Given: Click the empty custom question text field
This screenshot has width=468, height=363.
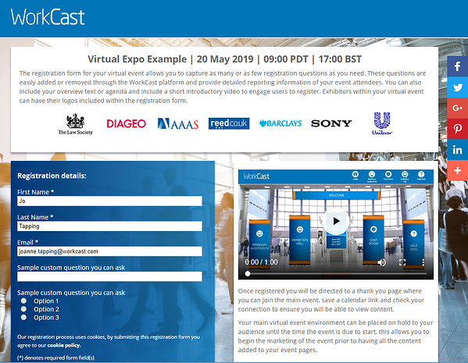Looking at the screenshot, I should (109, 276).
